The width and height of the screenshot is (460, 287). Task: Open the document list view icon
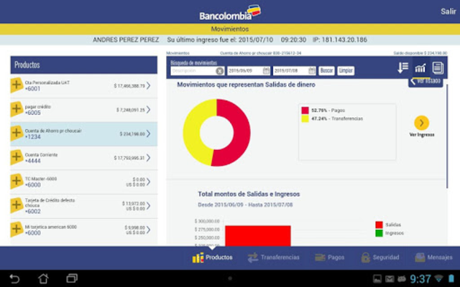coord(437,68)
